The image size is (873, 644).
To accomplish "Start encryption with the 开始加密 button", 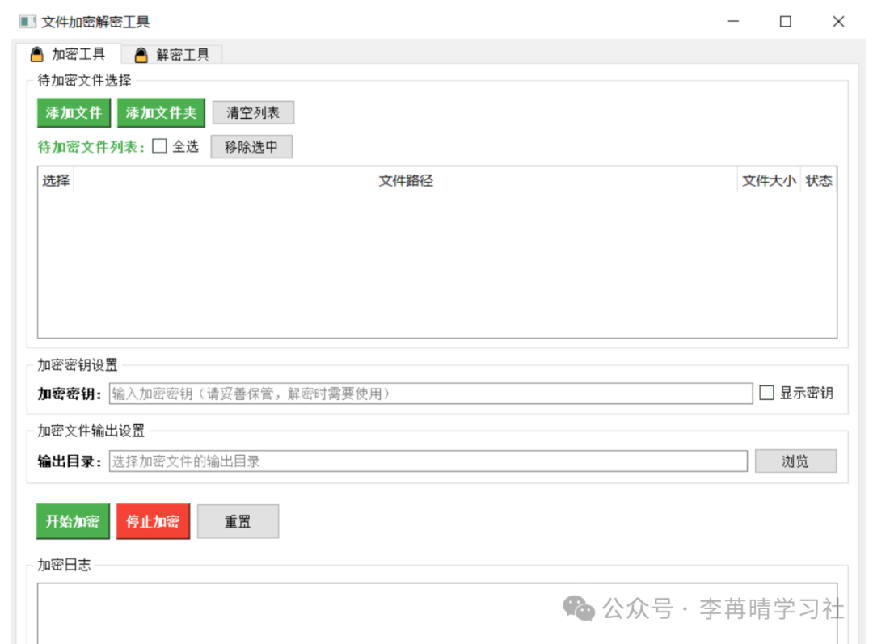I will 73,522.
